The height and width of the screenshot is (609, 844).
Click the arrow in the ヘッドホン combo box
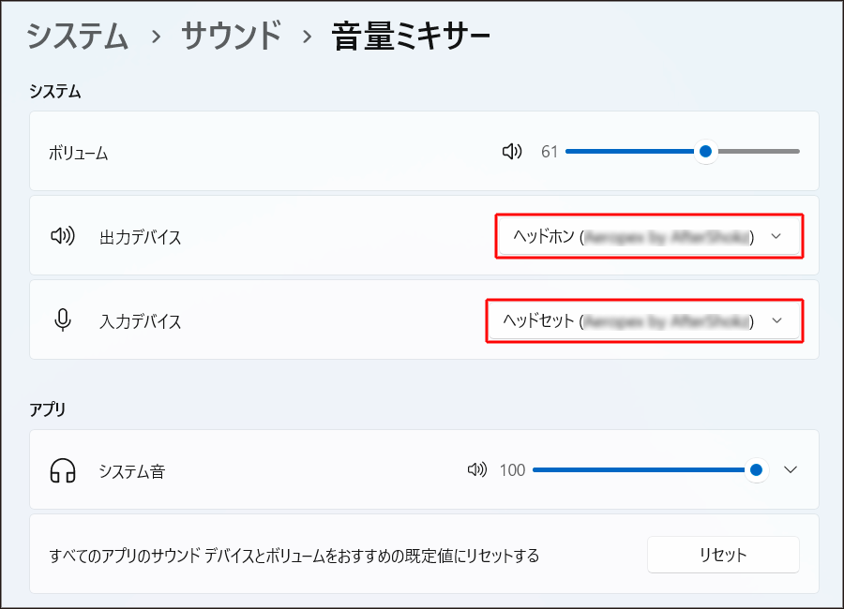click(x=776, y=237)
